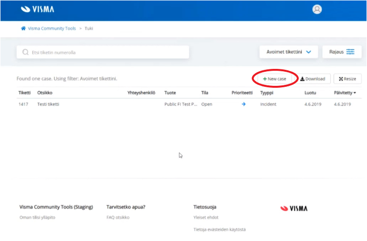Click the Public FI Test P... product cell
Screen dimensions: 367x241
pos(181,104)
